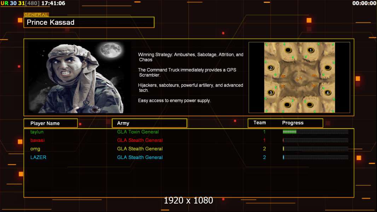This screenshot has height=212, width=377.
Task: Click the Team column header label
Action: [x=260, y=123]
